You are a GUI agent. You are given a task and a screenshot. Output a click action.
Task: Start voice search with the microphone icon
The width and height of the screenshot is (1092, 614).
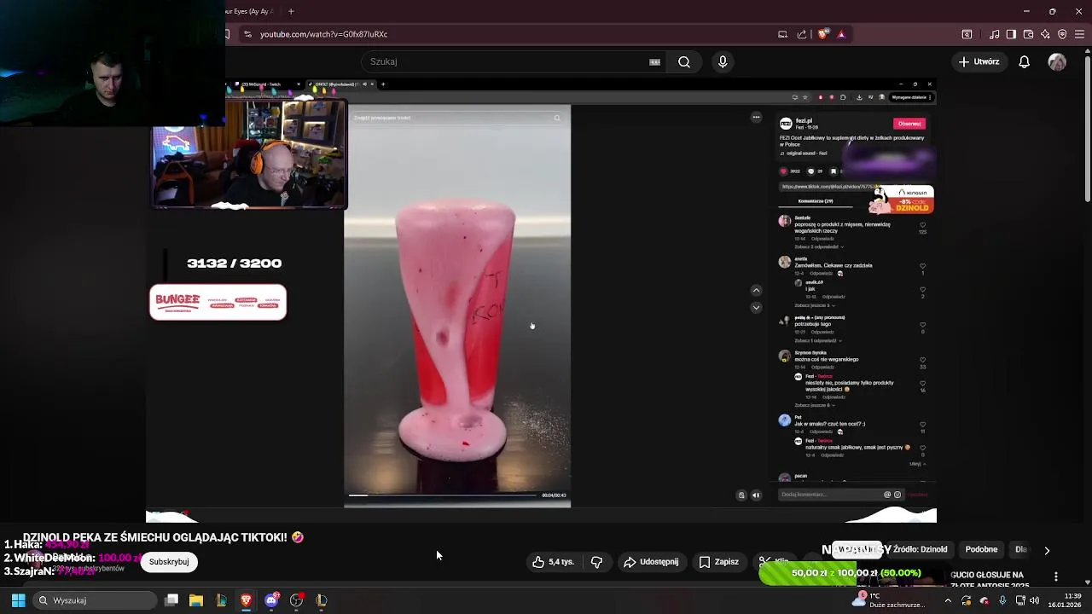723,61
